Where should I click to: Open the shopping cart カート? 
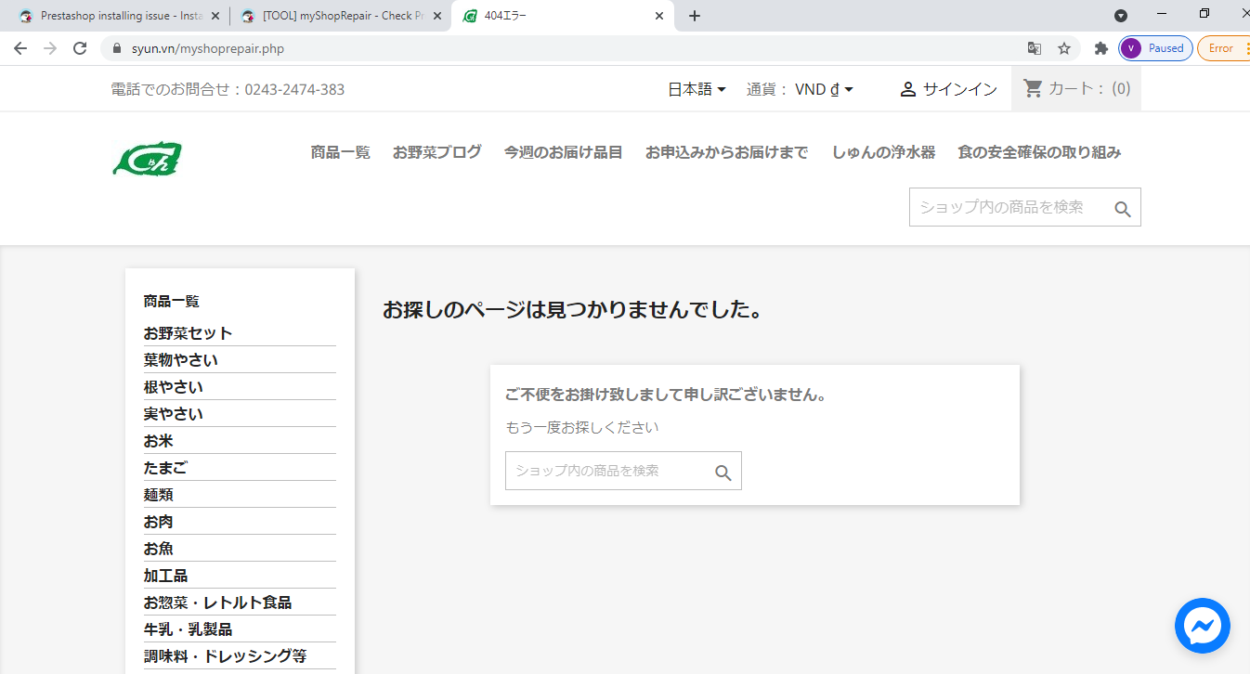pos(1076,89)
